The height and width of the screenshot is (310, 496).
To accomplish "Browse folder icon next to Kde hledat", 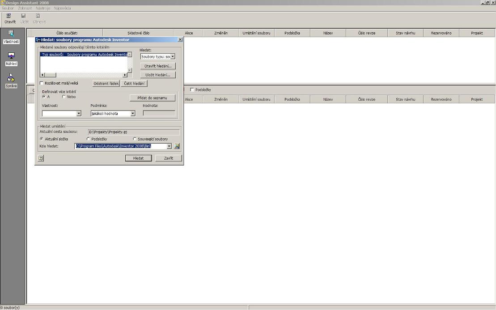I will pos(177,146).
